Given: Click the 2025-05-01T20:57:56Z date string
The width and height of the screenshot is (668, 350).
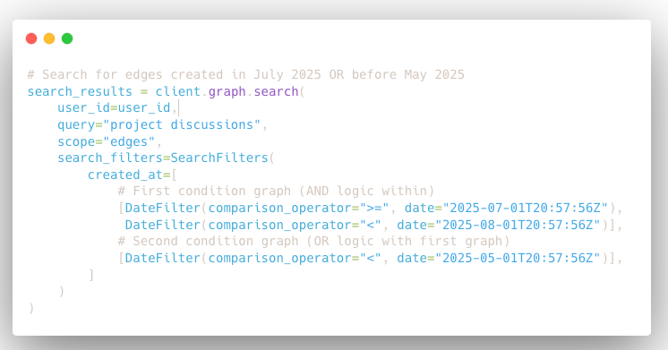Looking at the screenshot, I should coord(518,258).
